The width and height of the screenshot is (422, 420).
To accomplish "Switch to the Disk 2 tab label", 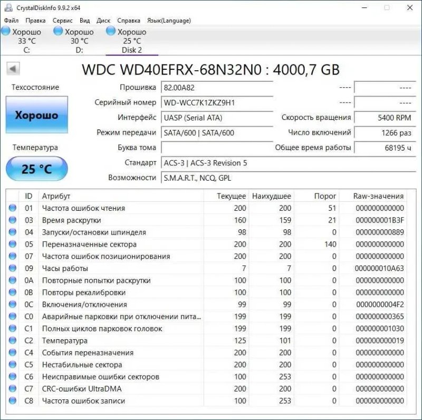I will click(131, 50).
